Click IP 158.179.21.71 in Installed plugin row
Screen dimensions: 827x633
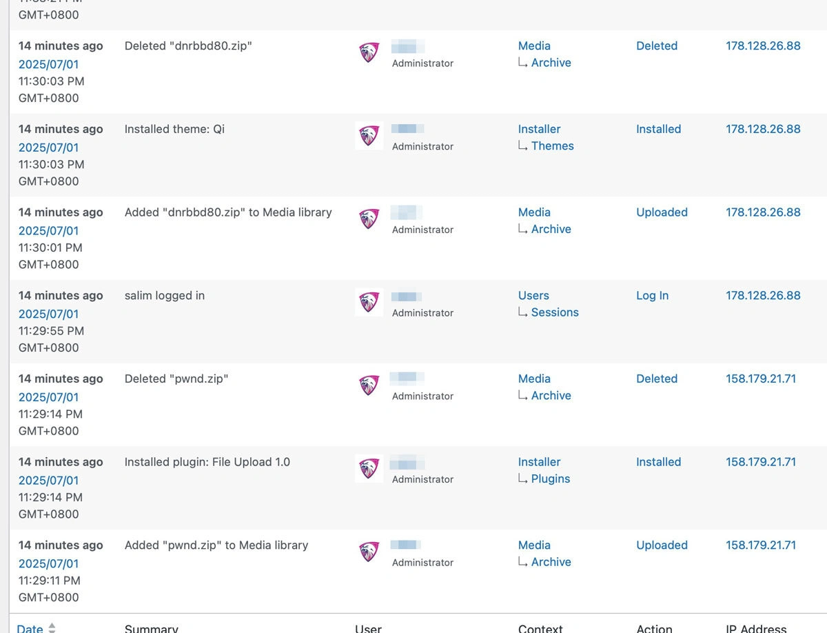tap(761, 462)
